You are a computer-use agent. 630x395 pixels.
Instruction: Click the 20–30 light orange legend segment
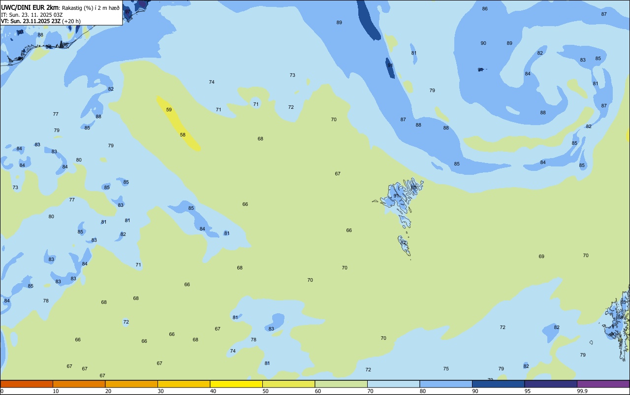(131, 384)
